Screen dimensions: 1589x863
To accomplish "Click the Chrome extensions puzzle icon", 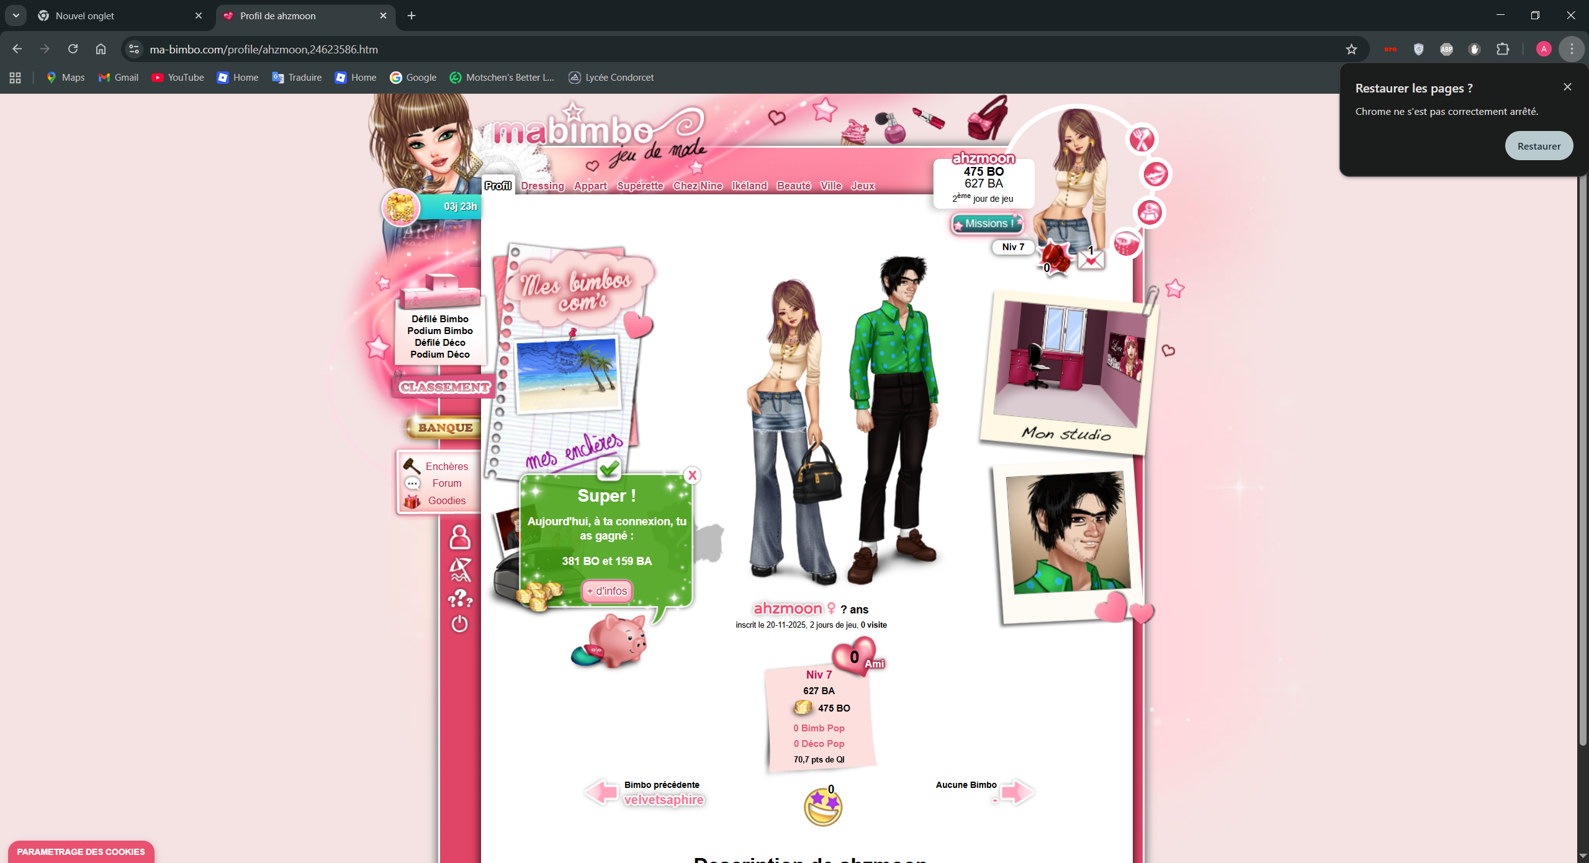I will point(1503,49).
